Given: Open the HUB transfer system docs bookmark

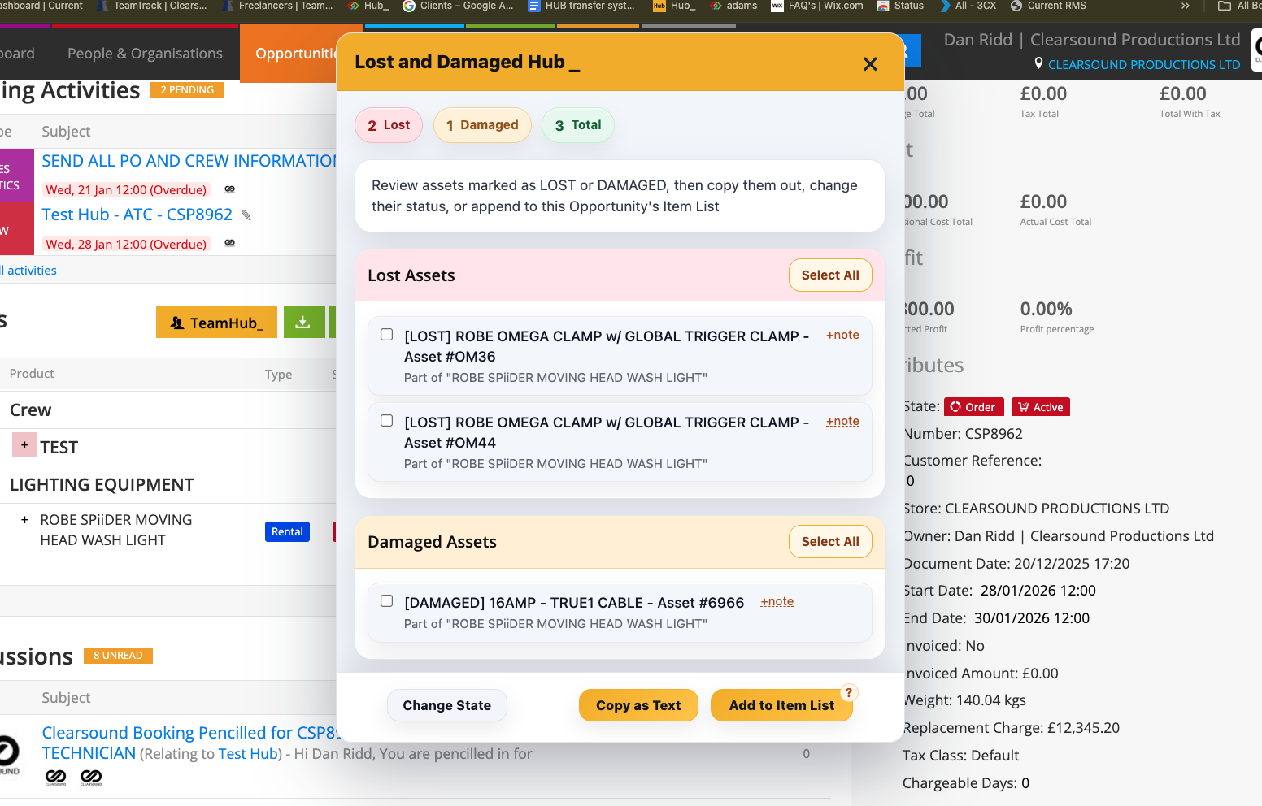Looking at the screenshot, I should 581,6.
